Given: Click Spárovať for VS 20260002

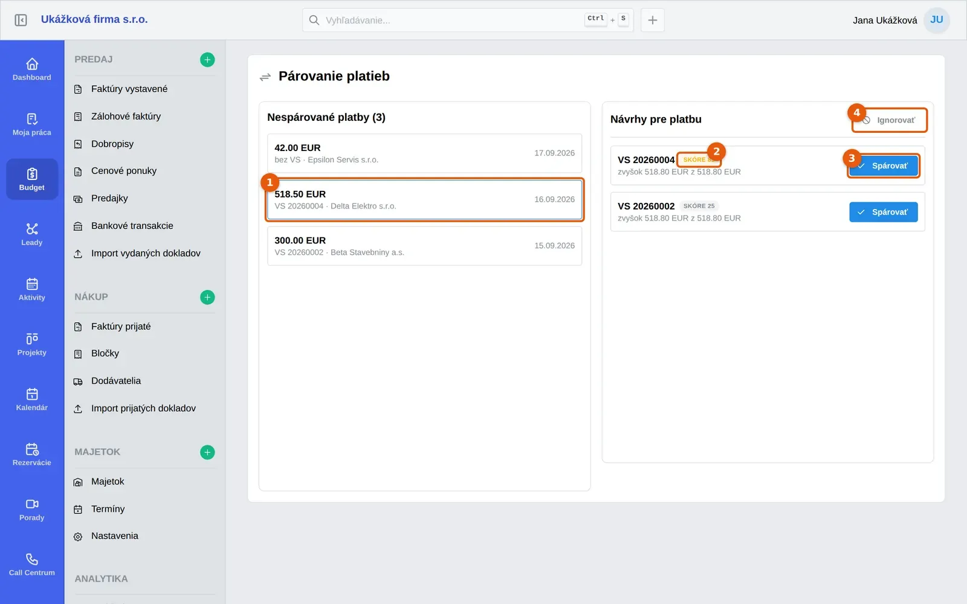Looking at the screenshot, I should click(x=883, y=212).
